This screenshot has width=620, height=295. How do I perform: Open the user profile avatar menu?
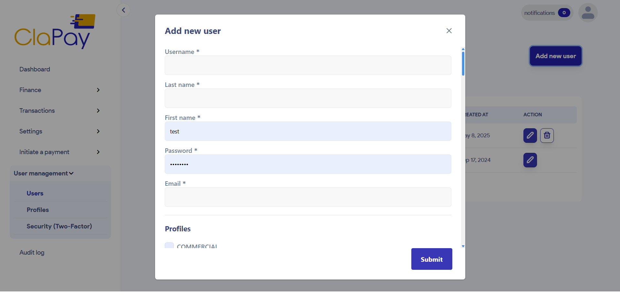pos(587,12)
